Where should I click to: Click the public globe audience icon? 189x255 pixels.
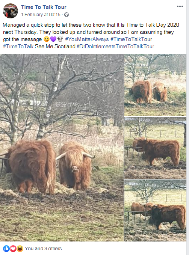point(67,15)
